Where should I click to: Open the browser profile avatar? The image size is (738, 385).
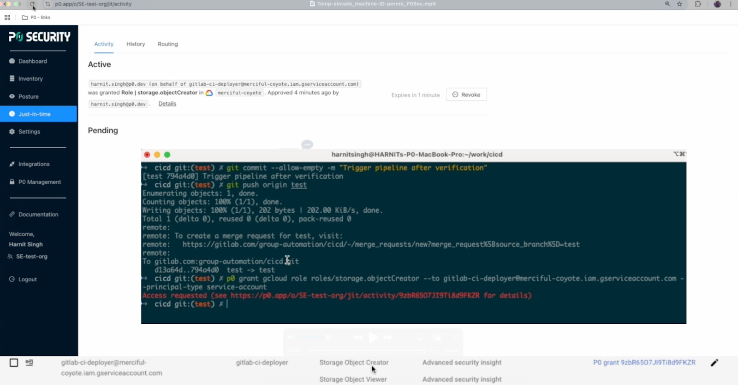click(x=717, y=4)
